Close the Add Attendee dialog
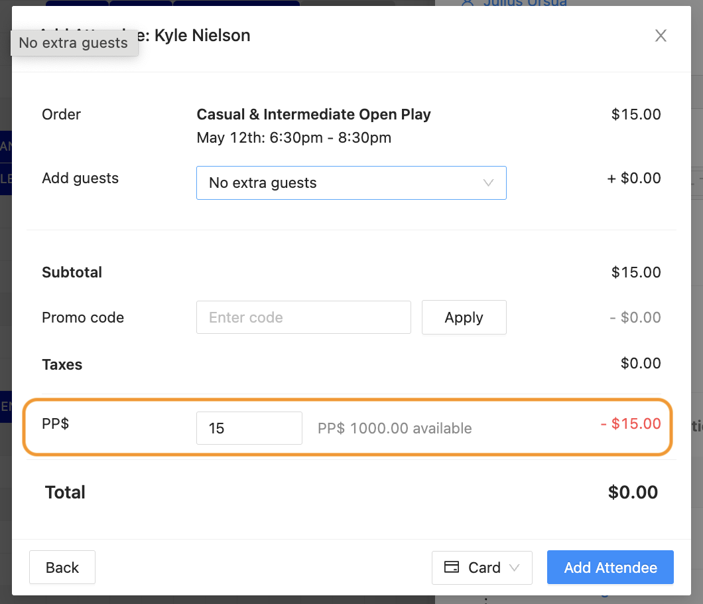Viewport: 703px width, 604px height. tap(661, 36)
